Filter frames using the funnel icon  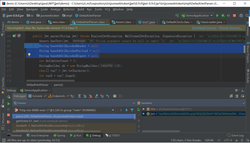[x=132, y=110]
